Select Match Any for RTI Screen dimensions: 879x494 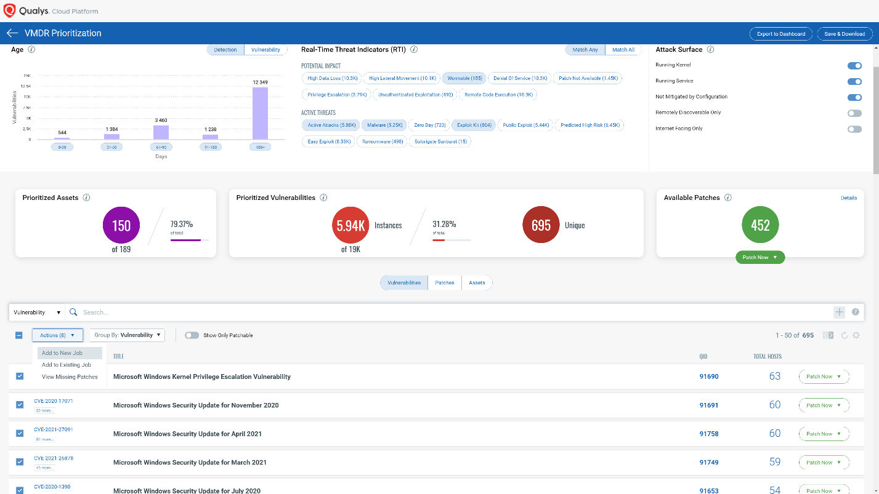(x=585, y=50)
